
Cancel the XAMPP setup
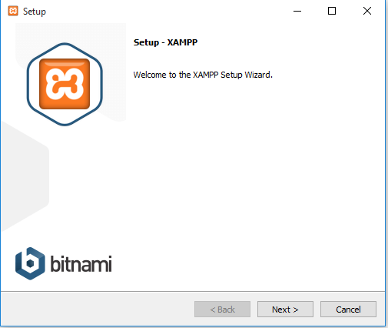tap(348, 310)
